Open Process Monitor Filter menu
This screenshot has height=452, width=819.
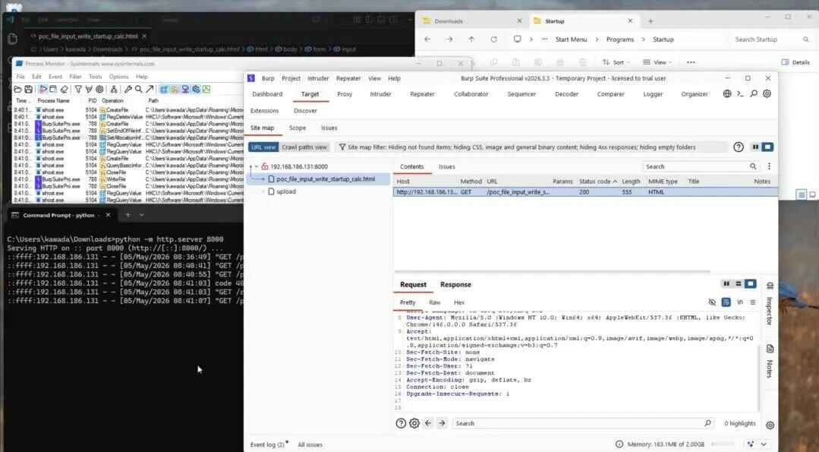(75, 76)
